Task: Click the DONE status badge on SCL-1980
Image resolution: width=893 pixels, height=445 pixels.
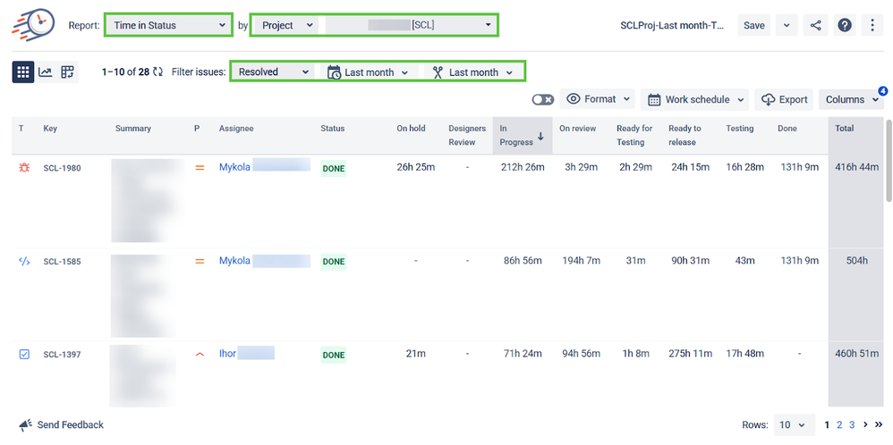Action: pyautogui.click(x=333, y=169)
